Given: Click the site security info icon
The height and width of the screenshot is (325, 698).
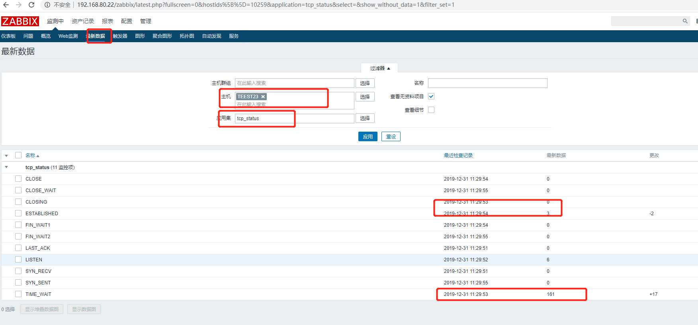Looking at the screenshot, I should tap(47, 5).
